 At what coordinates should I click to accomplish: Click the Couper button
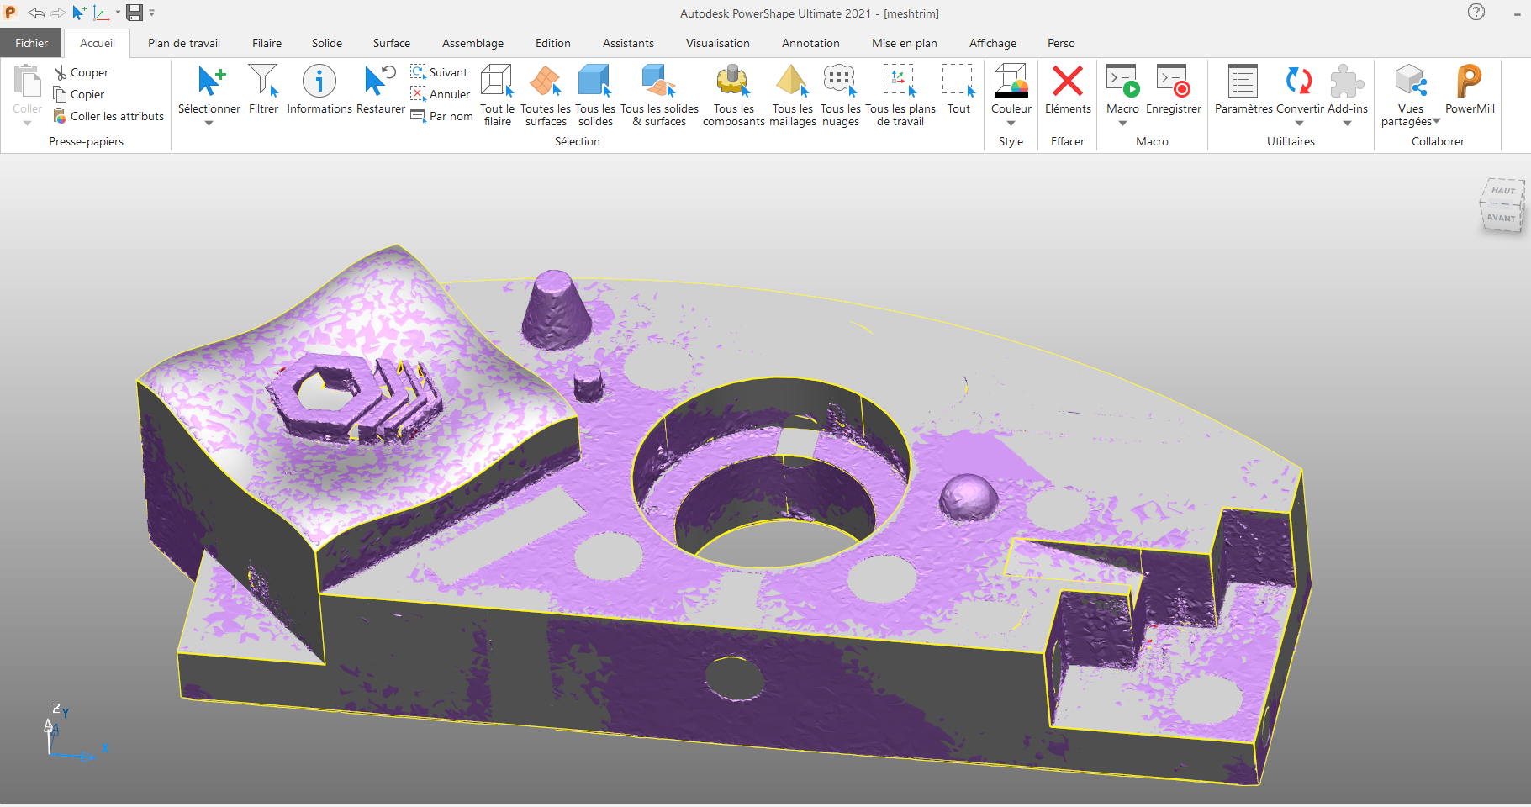tap(82, 72)
